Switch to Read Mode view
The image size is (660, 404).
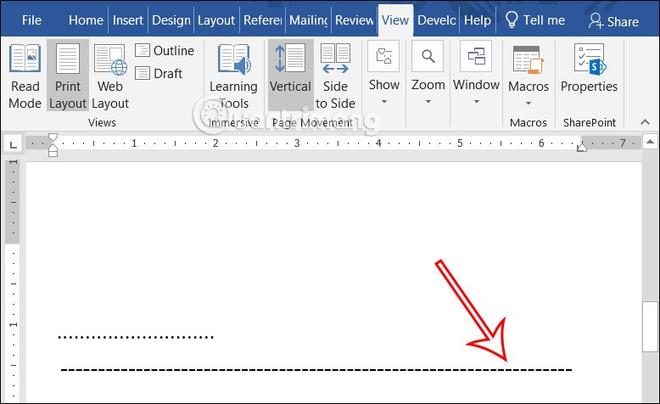[x=25, y=76]
